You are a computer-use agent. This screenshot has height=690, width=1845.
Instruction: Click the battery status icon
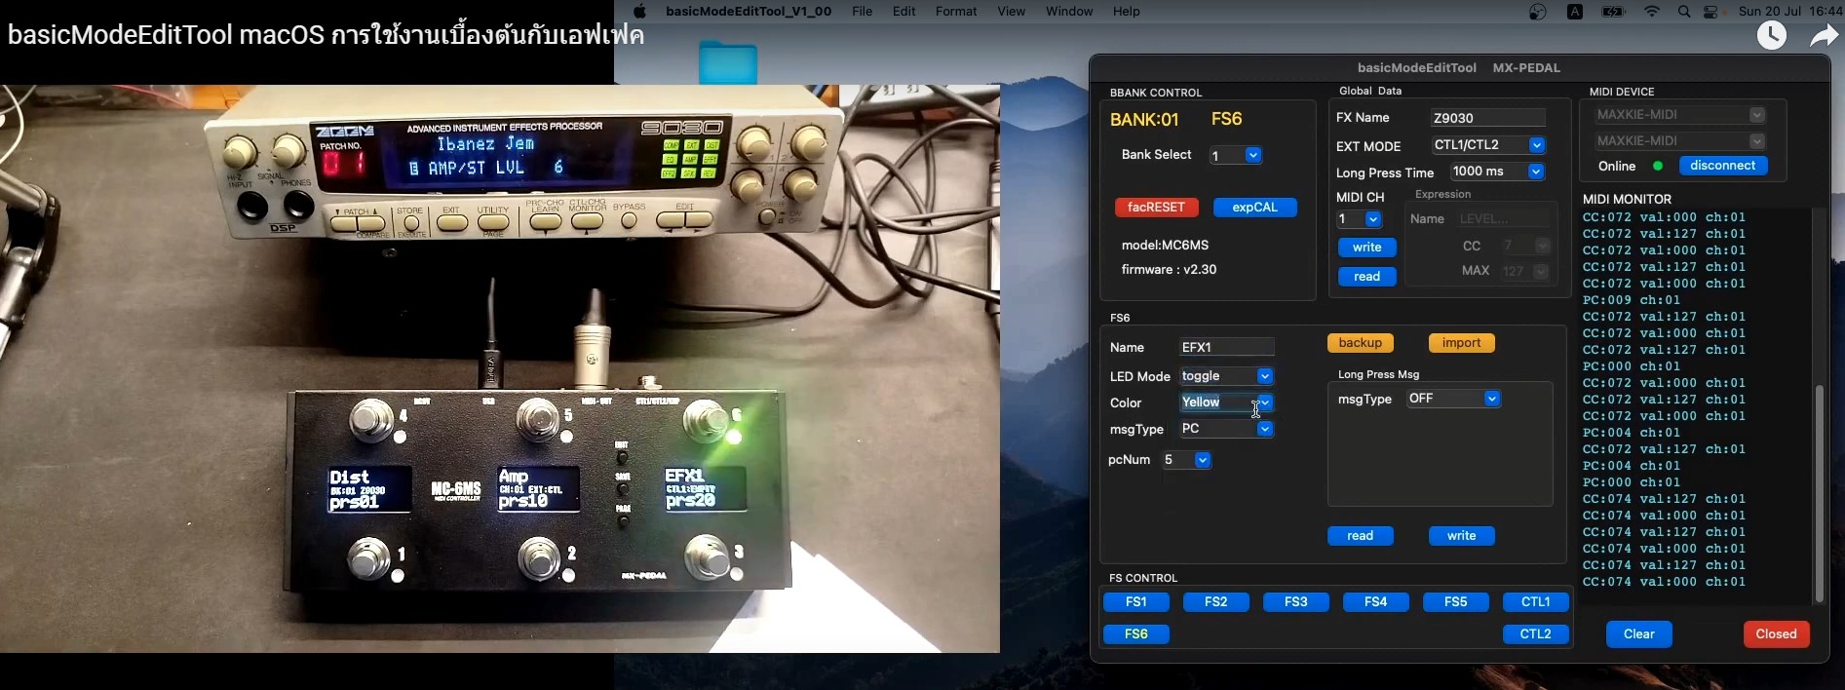1614,12
